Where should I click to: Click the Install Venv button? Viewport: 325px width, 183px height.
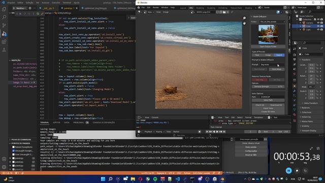click(268, 108)
